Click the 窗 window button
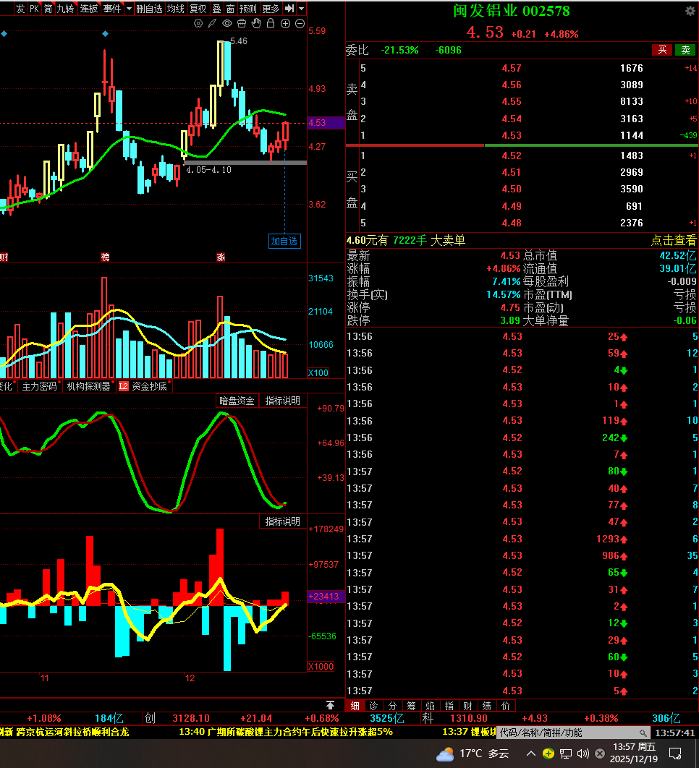The height and width of the screenshot is (768, 699). pos(230,9)
